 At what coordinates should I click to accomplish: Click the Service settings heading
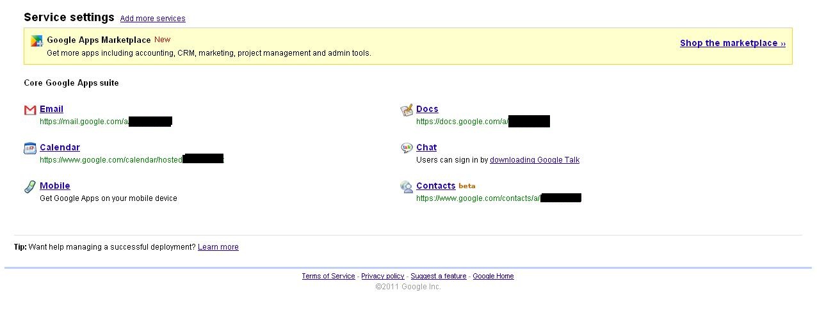click(x=69, y=17)
